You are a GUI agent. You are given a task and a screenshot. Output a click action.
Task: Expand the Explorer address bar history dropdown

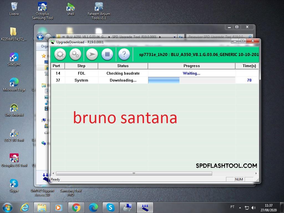tap(175, 37)
